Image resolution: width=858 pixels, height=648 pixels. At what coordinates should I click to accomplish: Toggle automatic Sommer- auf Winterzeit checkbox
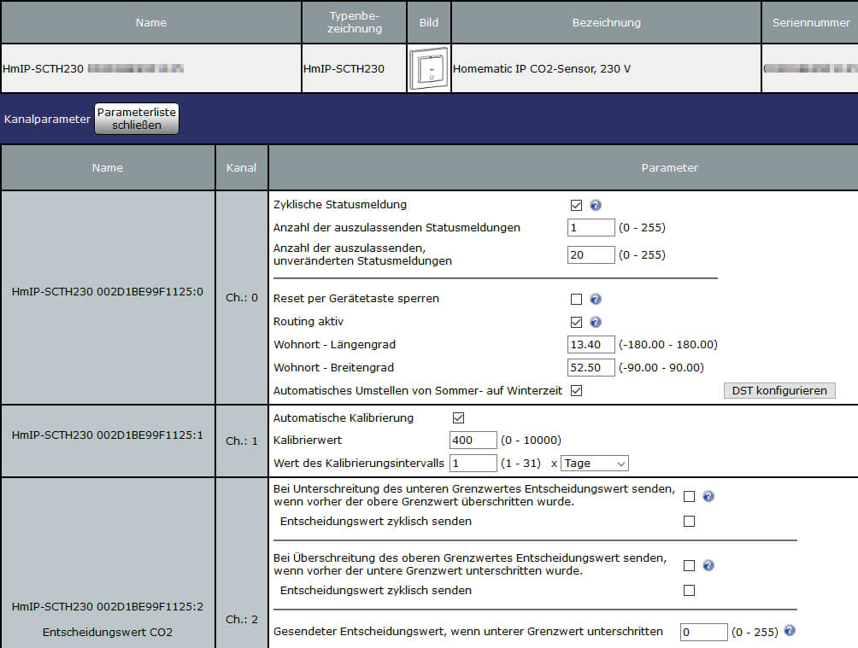click(x=576, y=390)
